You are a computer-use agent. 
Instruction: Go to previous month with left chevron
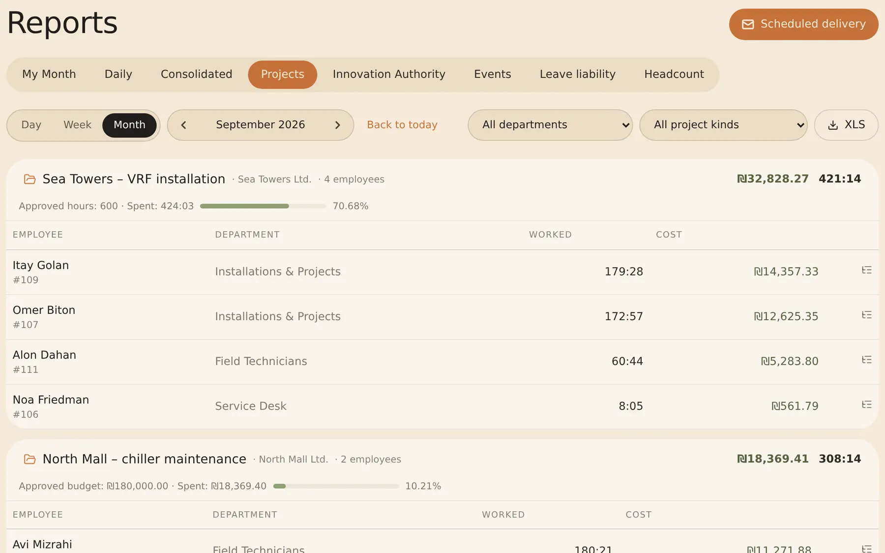pos(183,125)
